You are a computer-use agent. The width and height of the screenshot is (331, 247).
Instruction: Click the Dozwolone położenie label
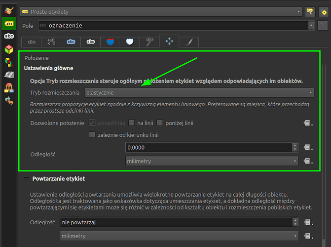(x=57, y=123)
